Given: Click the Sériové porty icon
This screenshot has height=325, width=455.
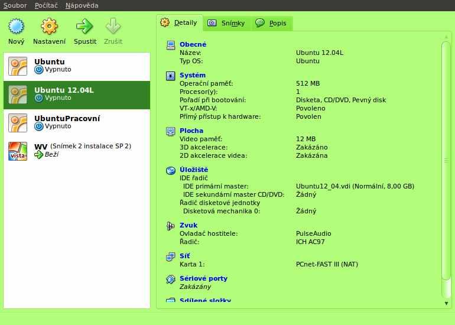Looking at the screenshot, I should pyautogui.click(x=171, y=279).
